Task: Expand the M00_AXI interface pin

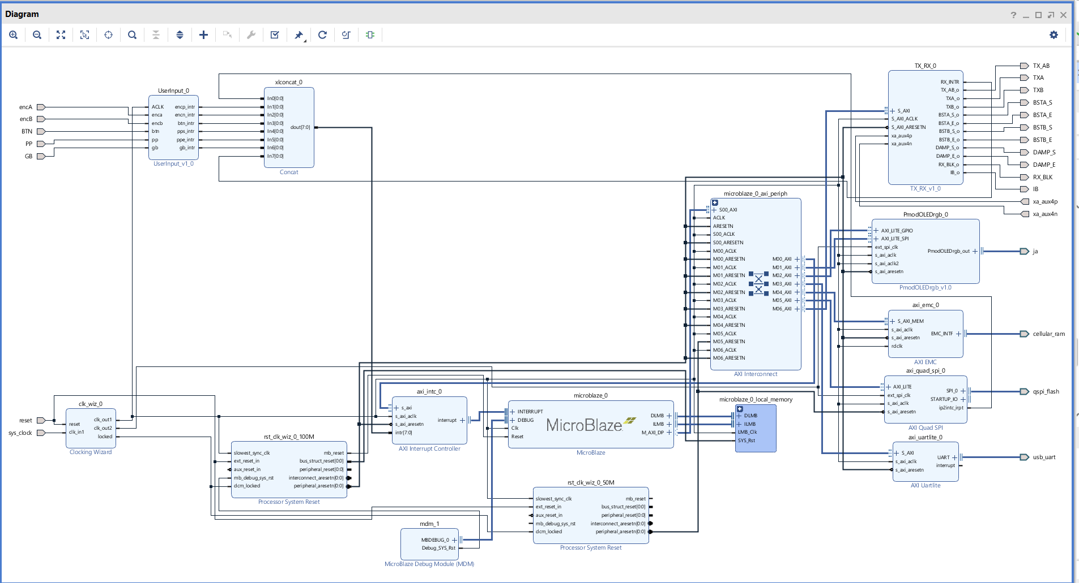Action: 797,259
